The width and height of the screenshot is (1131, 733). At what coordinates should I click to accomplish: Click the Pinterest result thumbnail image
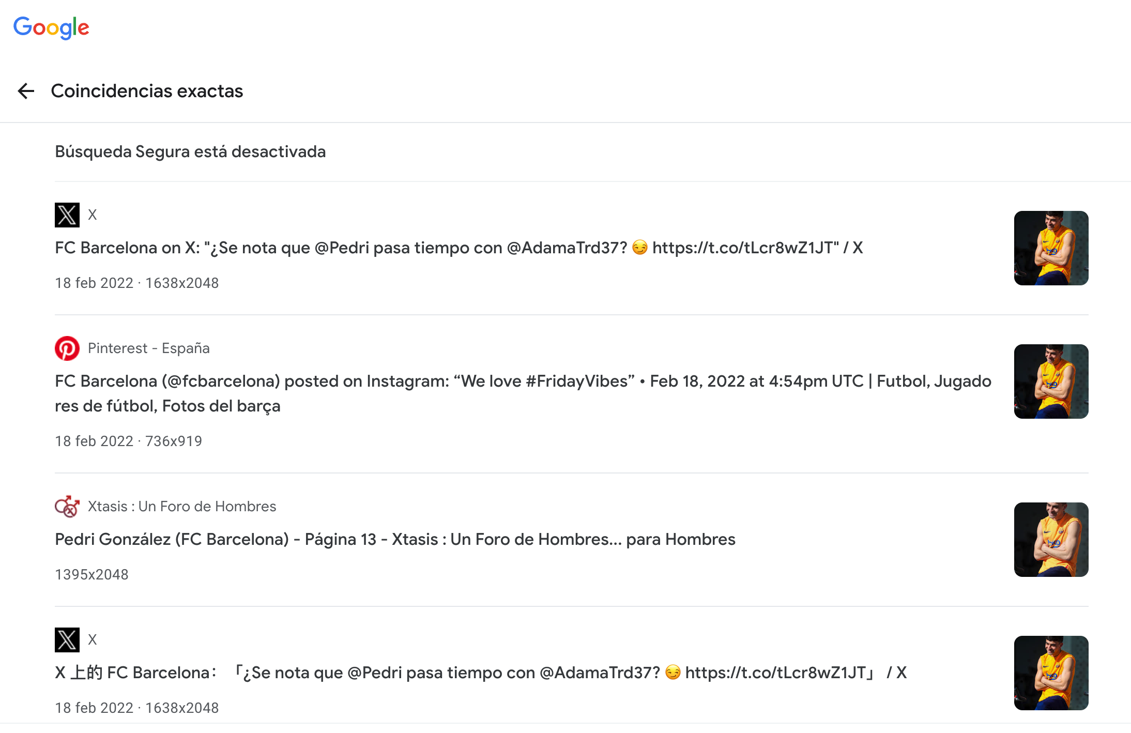pyautogui.click(x=1051, y=381)
